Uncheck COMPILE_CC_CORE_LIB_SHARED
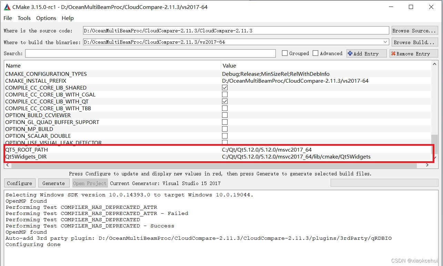The image size is (443, 266). (x=224, y=88)
